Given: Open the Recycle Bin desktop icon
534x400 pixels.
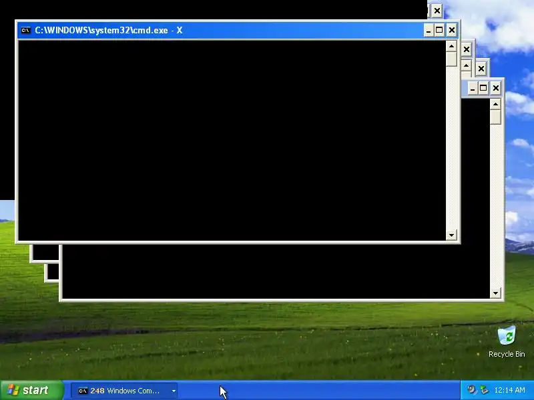Looking at the screenshot, I should [x=507, y=341].
